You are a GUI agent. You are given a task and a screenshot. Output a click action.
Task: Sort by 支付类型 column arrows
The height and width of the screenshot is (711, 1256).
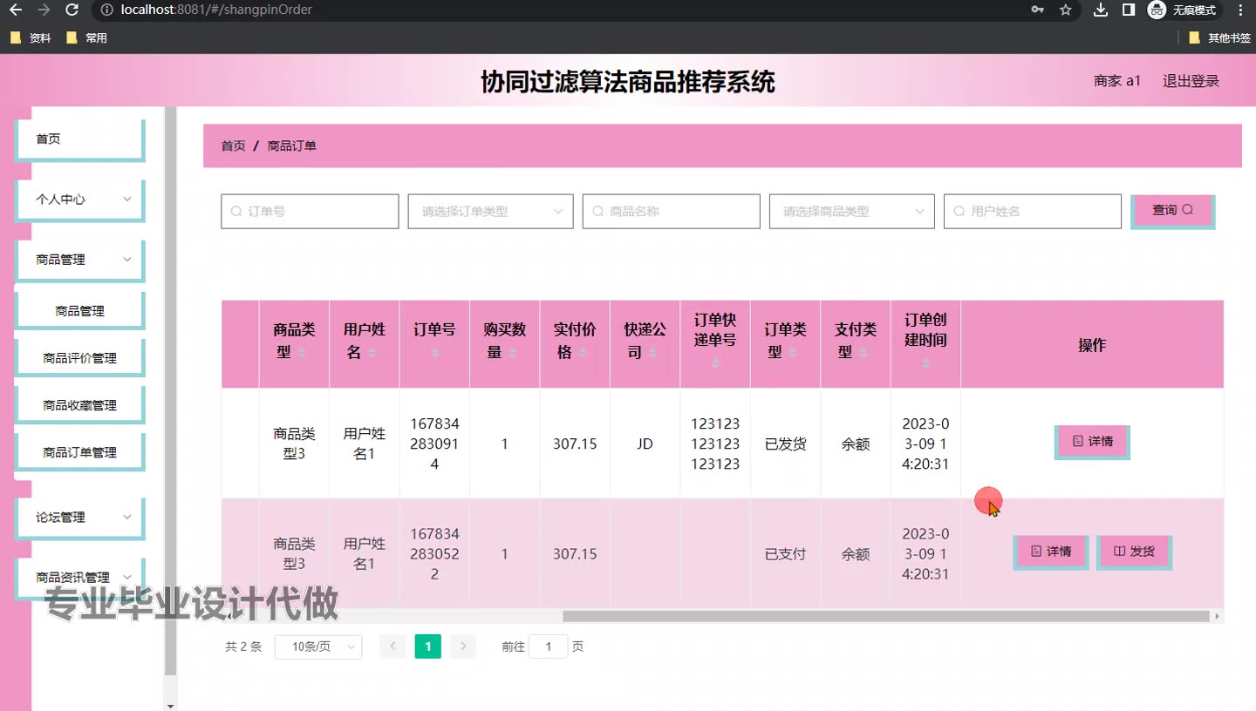pos(863,353)
